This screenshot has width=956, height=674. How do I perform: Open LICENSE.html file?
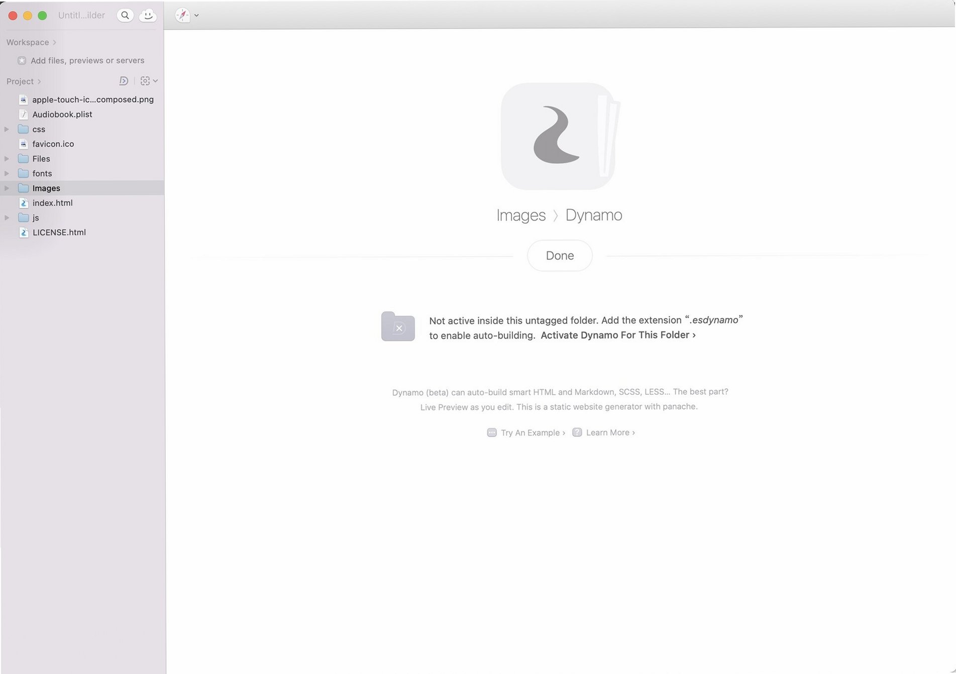[59, 232]
